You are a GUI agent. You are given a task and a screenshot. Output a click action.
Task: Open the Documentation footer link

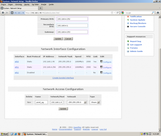click(66, 129)
